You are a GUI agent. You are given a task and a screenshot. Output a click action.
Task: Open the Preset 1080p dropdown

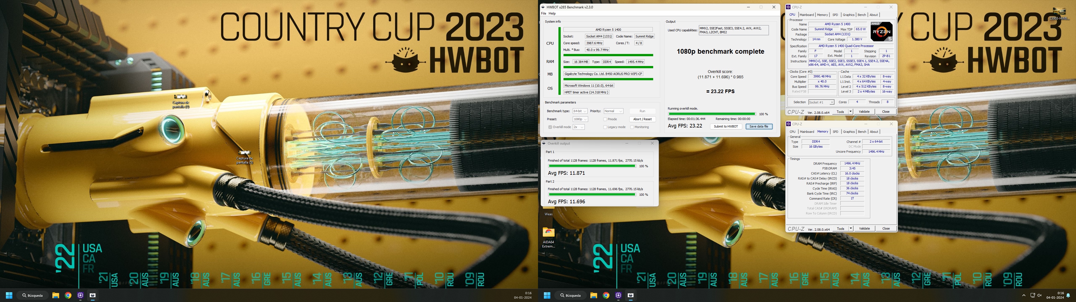point(580,119)
